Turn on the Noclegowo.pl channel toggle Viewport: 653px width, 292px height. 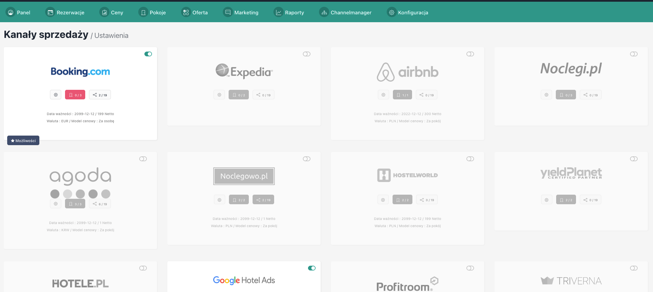(307, 159)
